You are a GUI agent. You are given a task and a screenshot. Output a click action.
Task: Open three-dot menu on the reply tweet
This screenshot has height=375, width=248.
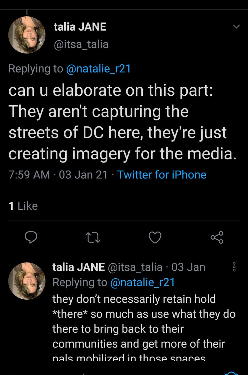(235, 267)
